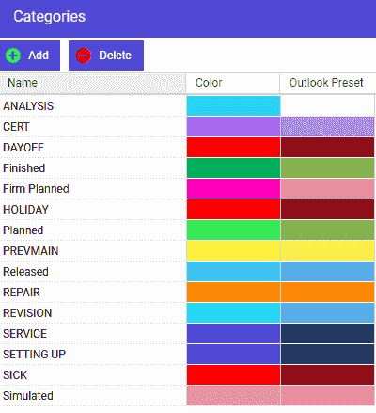Open the orange Outlook Preset for REPAIR
This screenshot has width=376, height=413.
(x=327, y=293)
